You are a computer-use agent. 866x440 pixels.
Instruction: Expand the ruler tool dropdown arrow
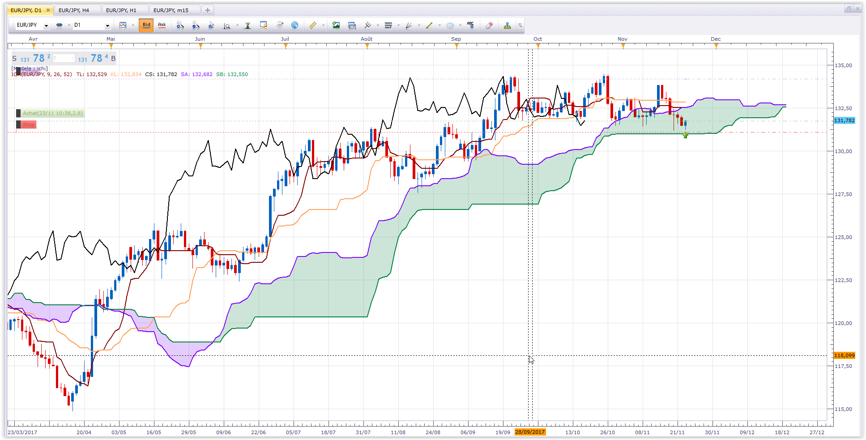pyautogui.click(x=323, y=26)
